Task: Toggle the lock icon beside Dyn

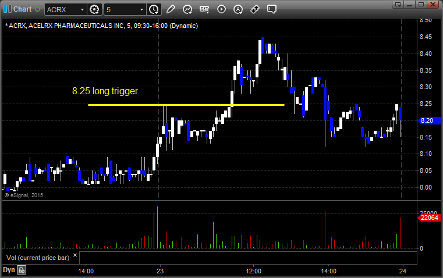Action: (x=22, y=270)
